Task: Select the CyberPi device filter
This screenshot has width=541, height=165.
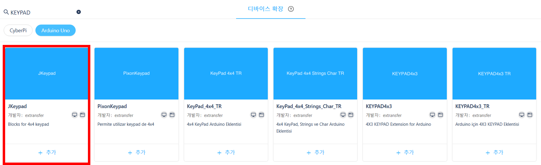Action: (x=18, y=30)
